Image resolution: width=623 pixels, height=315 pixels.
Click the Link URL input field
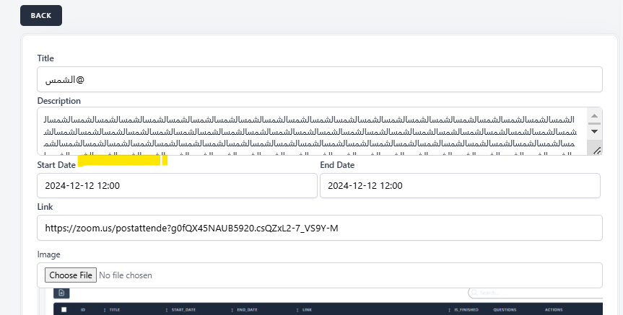click(319, 228)
